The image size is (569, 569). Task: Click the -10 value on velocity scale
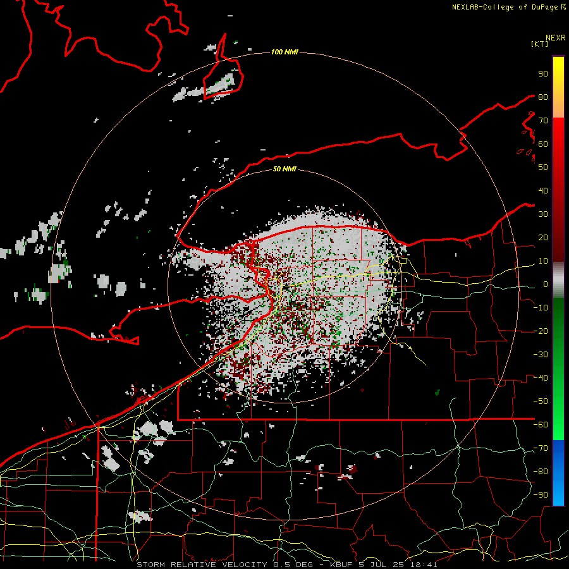click(x=541, y=308)
